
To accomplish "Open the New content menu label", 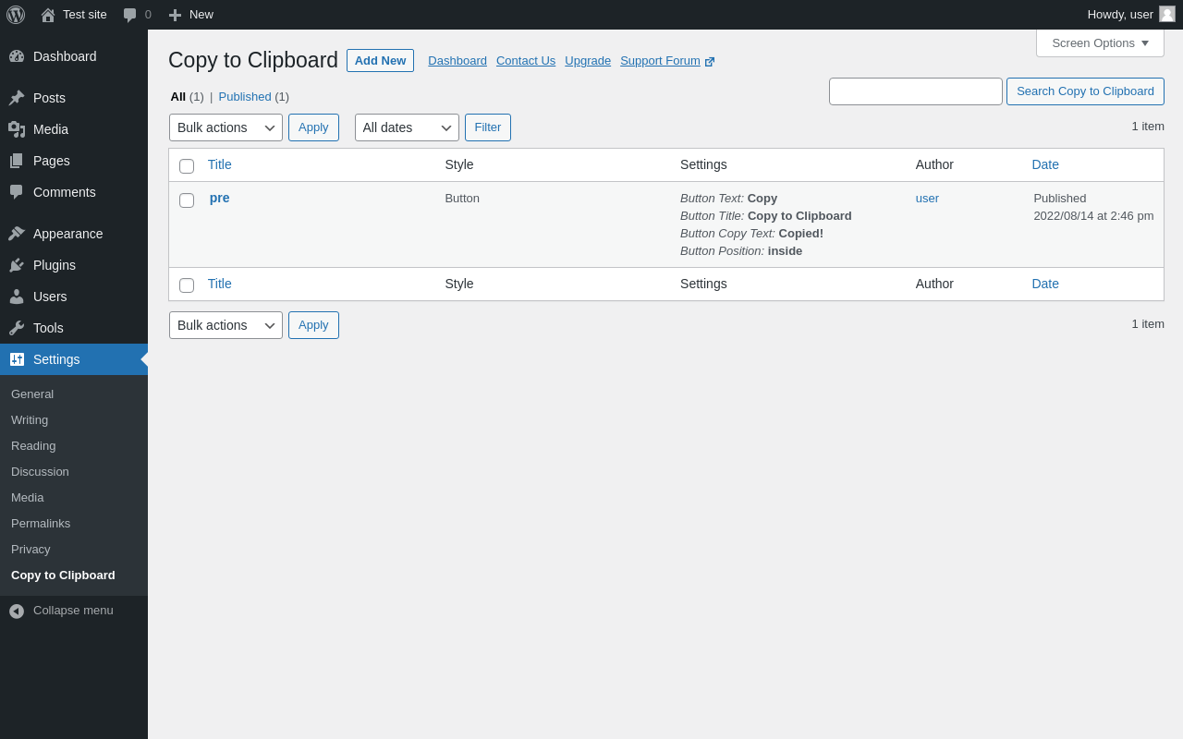I will [201, 15].
